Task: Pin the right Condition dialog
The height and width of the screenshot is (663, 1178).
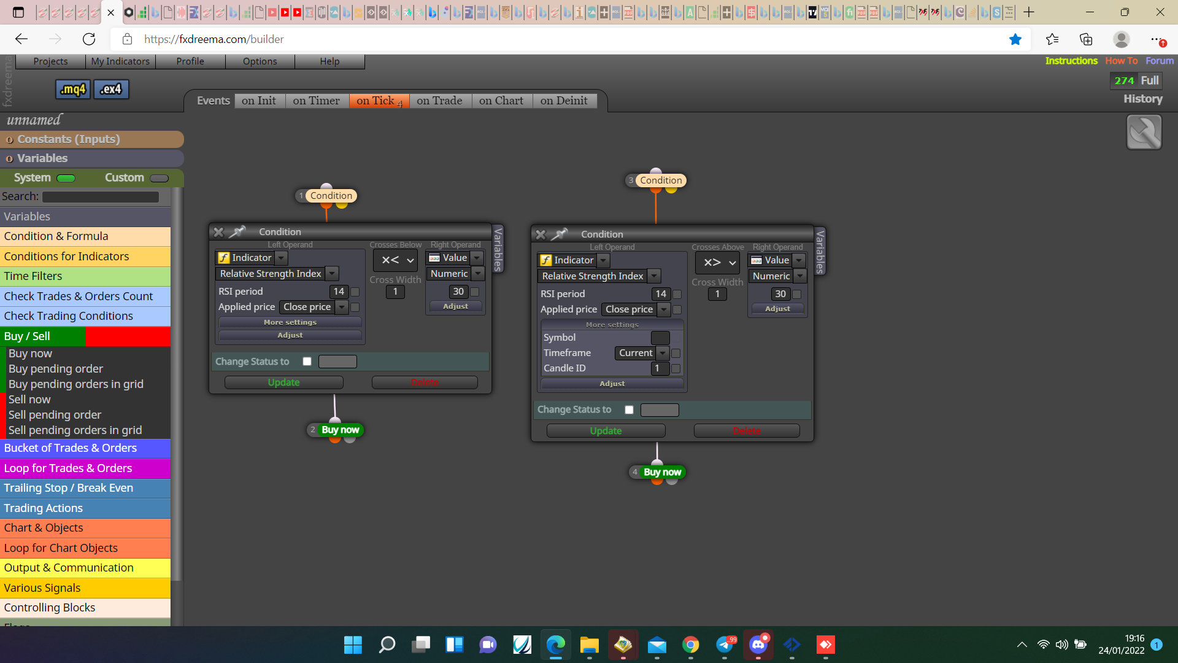Action: (559, 235)
